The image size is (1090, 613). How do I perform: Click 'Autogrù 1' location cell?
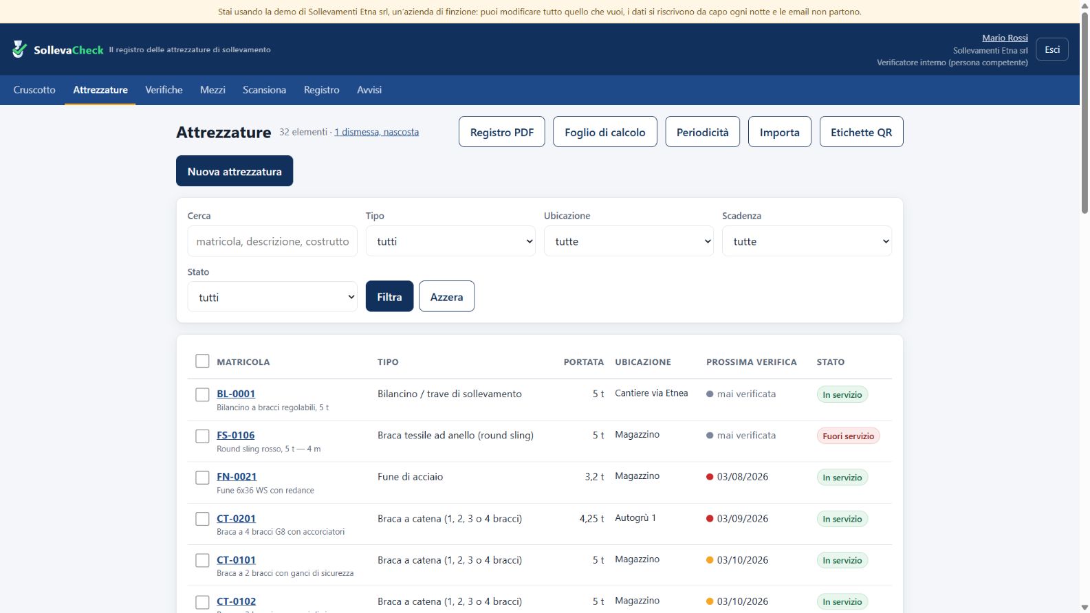pos(635,517)
